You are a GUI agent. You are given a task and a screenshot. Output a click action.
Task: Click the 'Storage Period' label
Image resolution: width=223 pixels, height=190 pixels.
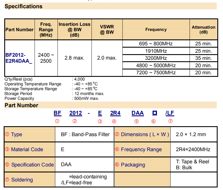coord(18,94)
